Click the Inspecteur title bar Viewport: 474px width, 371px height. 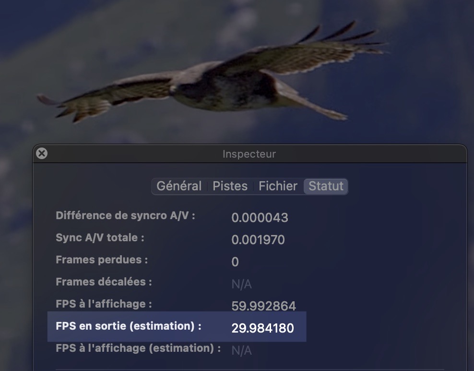point(249,154)
